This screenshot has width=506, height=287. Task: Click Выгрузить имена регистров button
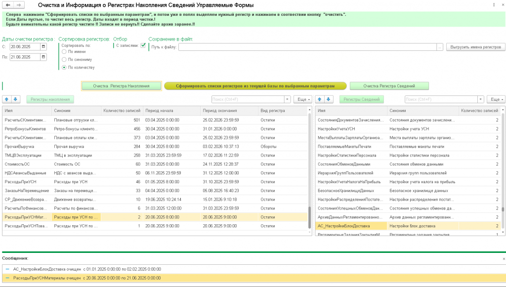coord(475,47)
